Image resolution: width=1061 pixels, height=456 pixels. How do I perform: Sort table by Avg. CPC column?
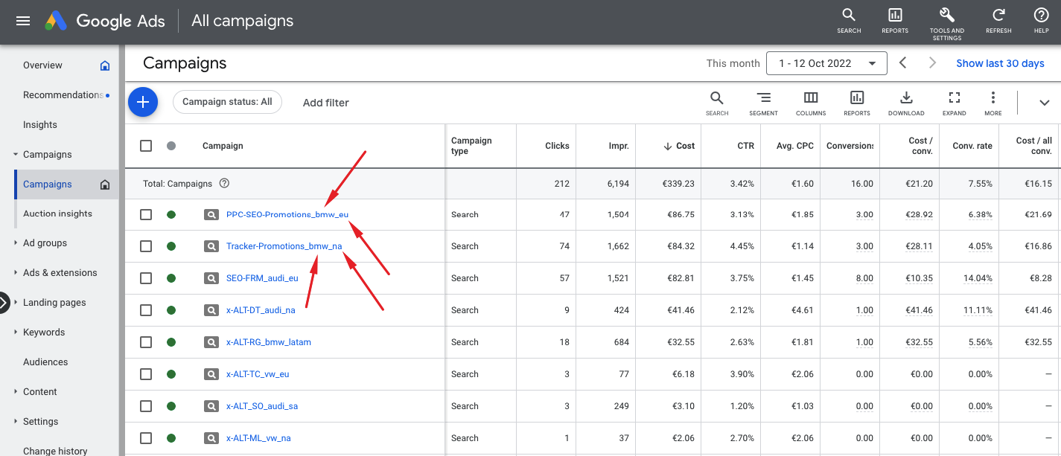point(795,146)
